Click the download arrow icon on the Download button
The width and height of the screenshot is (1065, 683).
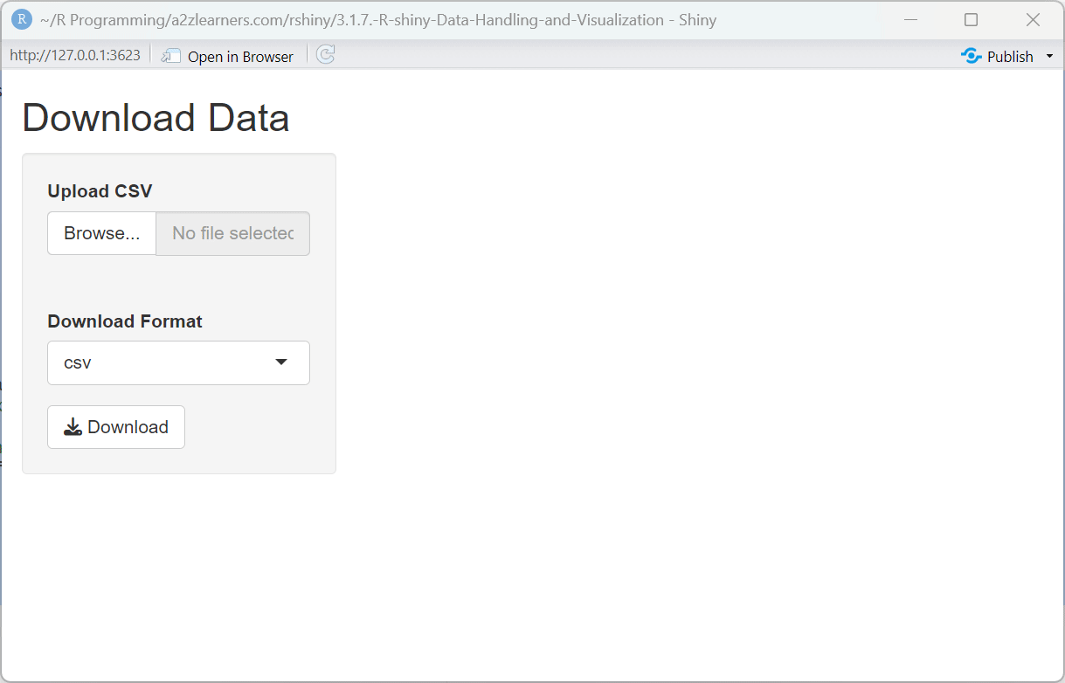point(73,427)
